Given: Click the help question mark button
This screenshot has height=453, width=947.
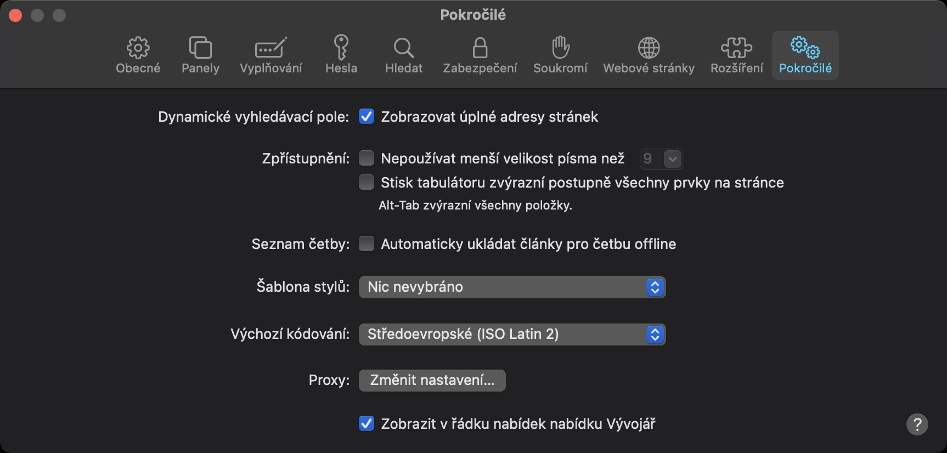Looking at the screenshot, I should pos(917,424).
